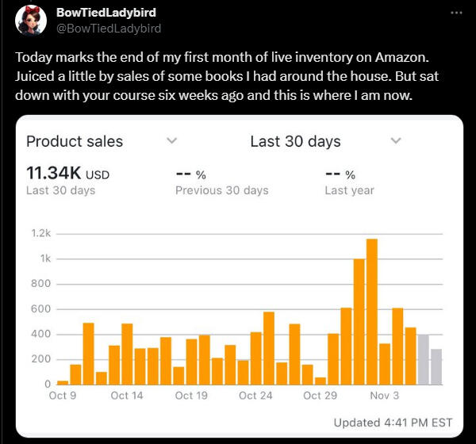The image size is (476, 444).
Task: Visit the @BowTiedLadybird handle link
Action: (x=109, y=29)
